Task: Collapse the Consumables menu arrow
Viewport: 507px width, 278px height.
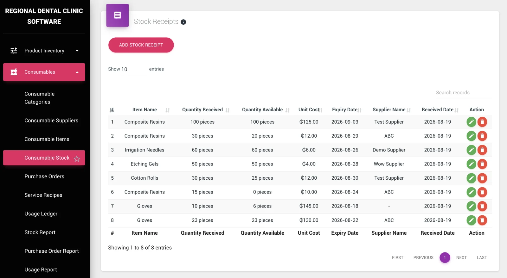Action: click(x=77, y=72)
